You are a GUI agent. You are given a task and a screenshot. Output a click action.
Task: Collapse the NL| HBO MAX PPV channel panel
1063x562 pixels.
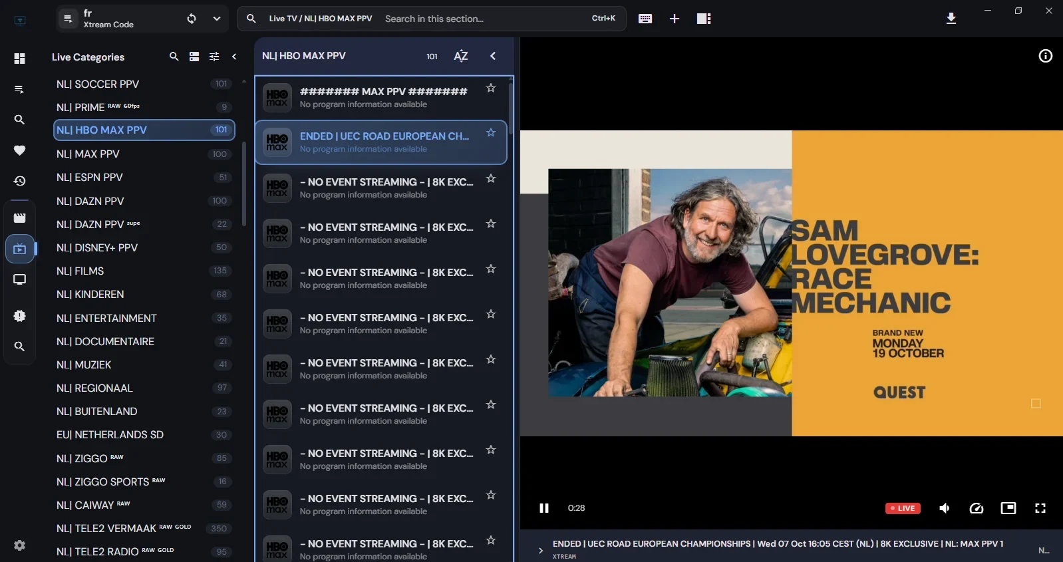coord(493,56)
